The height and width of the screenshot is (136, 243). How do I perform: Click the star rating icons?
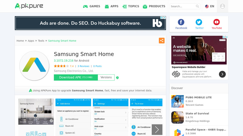tap(61, 66)
